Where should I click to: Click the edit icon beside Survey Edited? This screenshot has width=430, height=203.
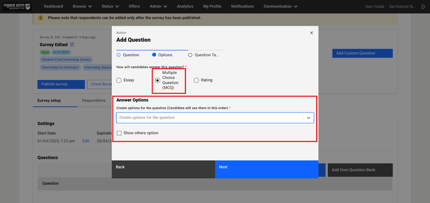(72, 44)
